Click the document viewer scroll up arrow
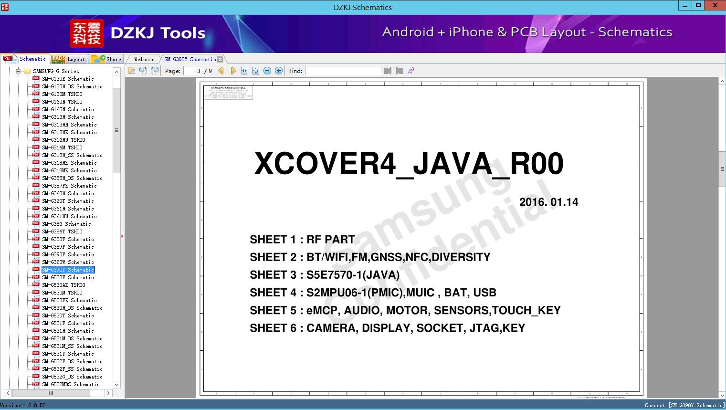The height and width of the screenshot is (410, 726). [722, 82]
